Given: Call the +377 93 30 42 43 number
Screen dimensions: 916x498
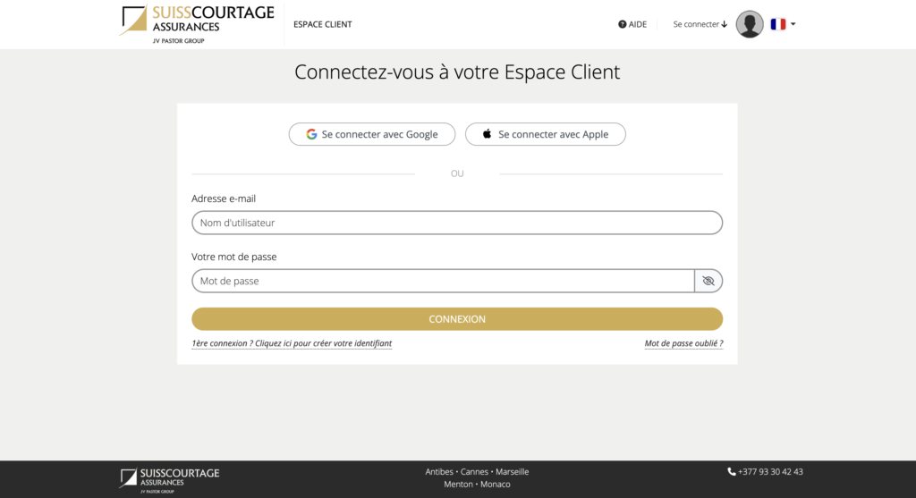Looking at the screenshot, I should click(770, 471).
